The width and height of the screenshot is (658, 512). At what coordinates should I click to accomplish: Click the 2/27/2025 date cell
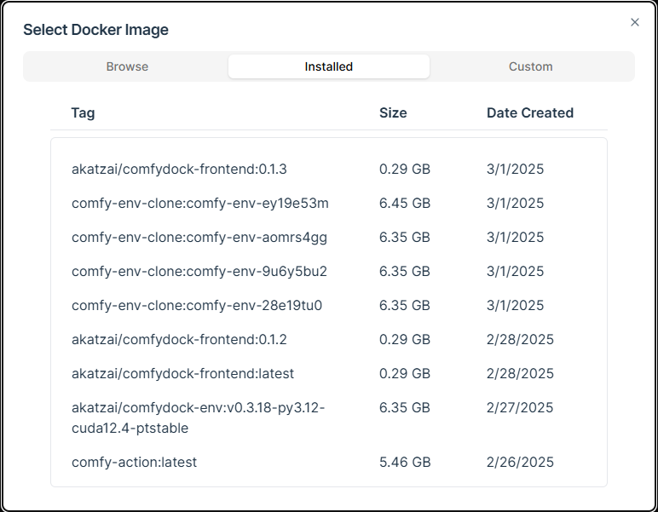coord(520,407)
